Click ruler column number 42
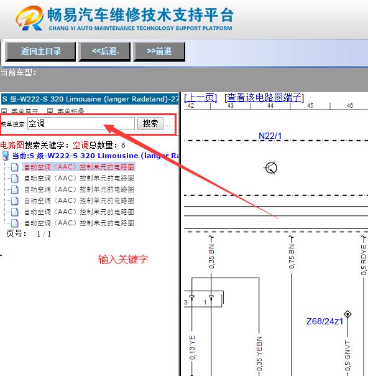Screen dimensions: 368x376 (x=191, y=105)
